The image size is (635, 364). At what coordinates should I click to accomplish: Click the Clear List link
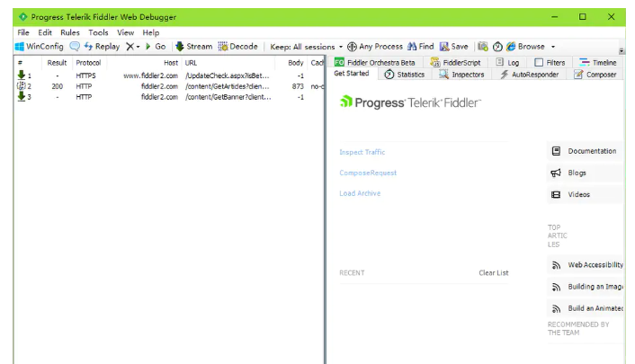(x=493, y=272)
